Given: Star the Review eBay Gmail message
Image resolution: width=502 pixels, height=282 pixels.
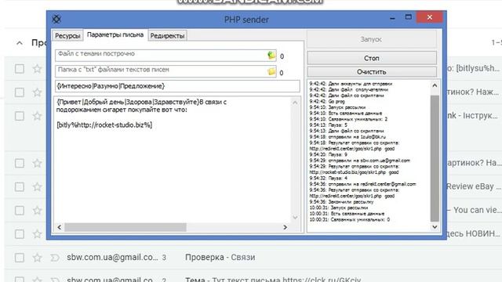Looking at the screenshot, I should [x=37, y=186].
